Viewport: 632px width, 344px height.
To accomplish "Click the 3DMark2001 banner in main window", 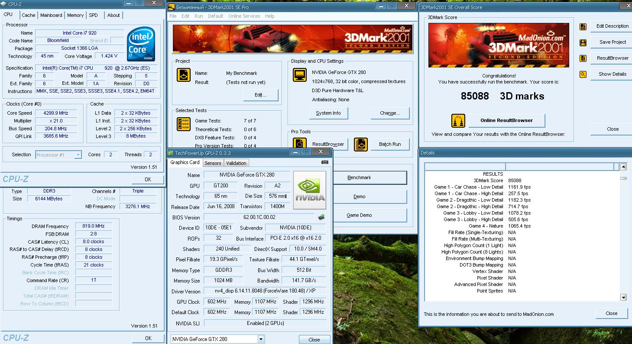I will [292, 39].
